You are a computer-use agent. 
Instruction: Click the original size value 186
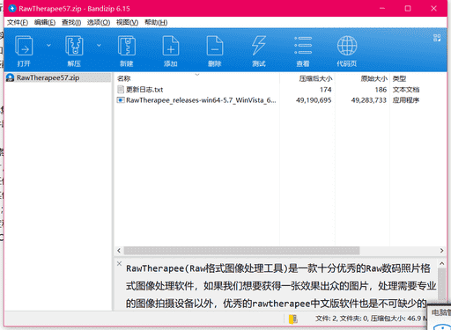pos(381,90)
